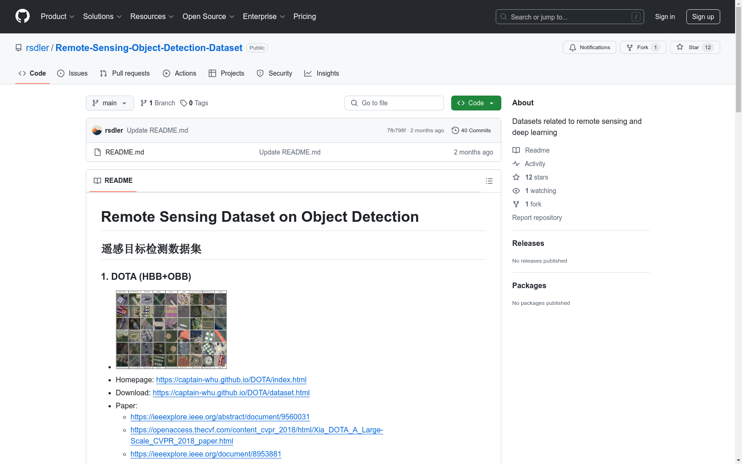Click in the Search or jump to field
Screen dimensions: 742x464
tap(570, 17)
